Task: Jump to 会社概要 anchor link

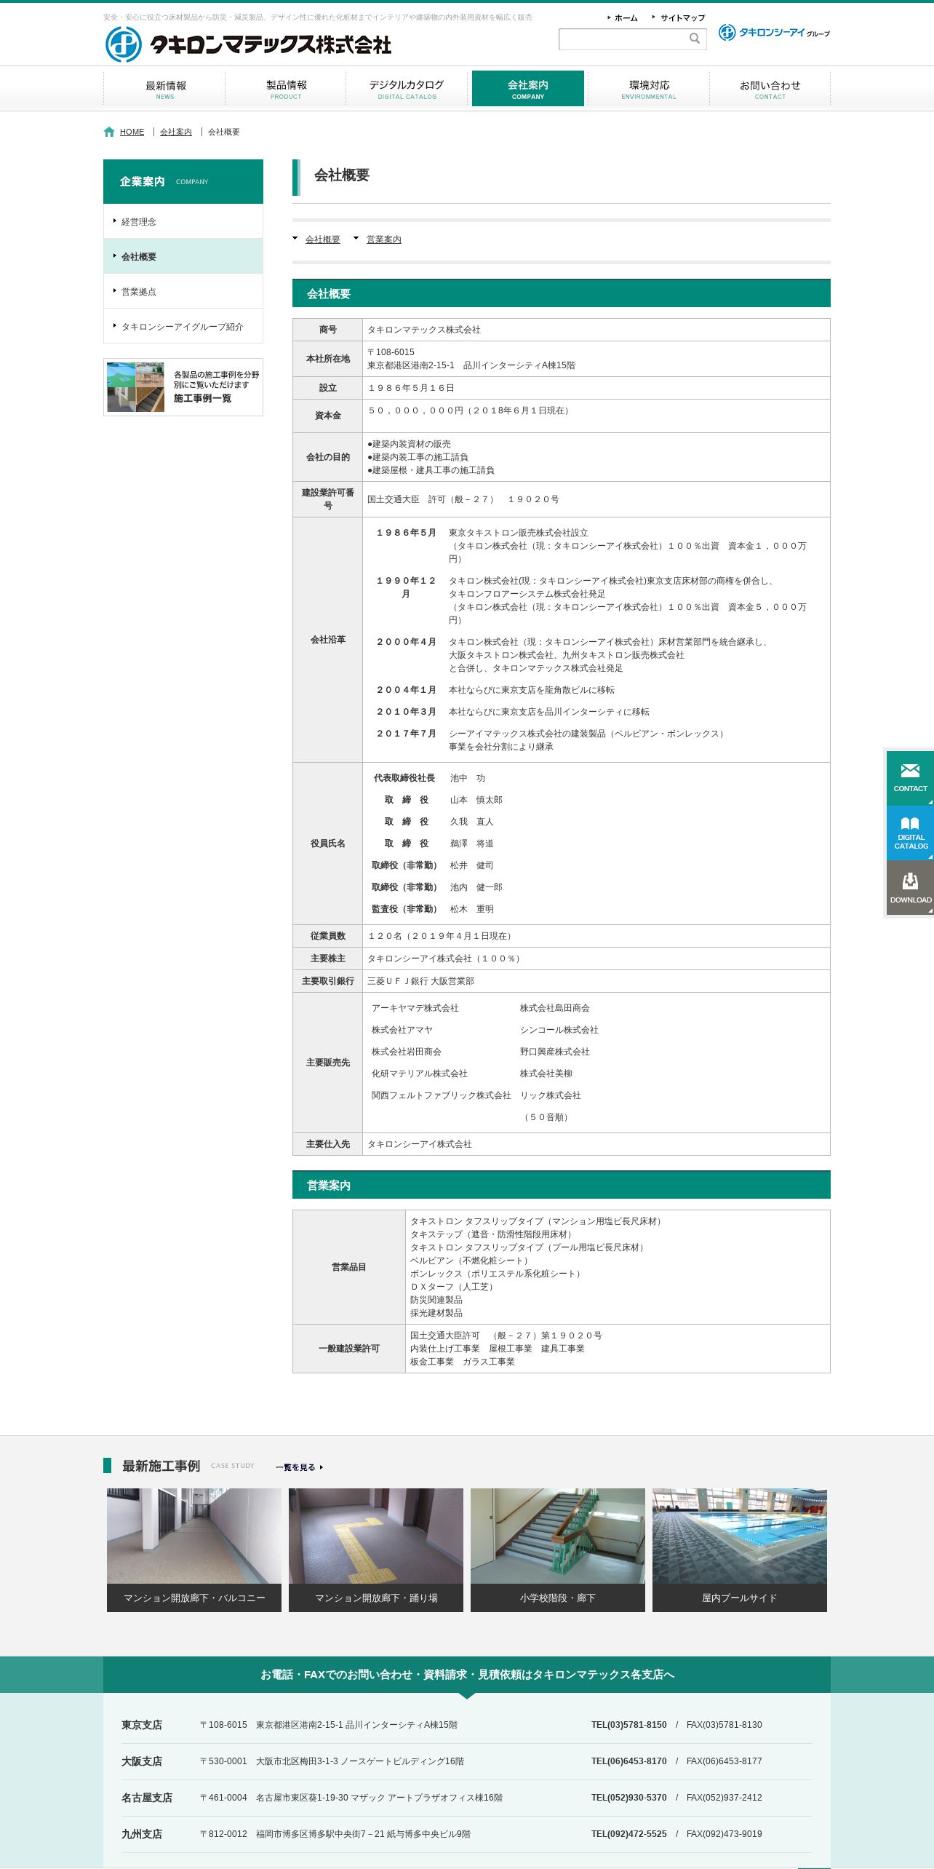Action: click(x=323, y=239)
